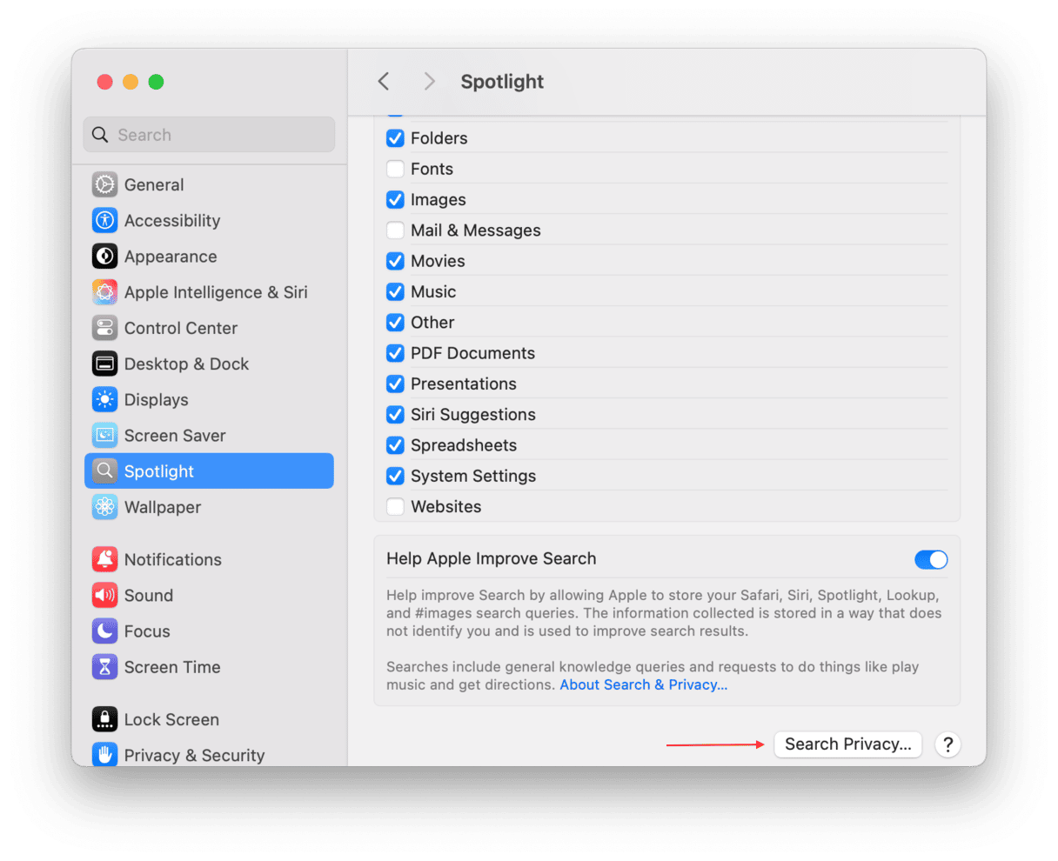The image size is (1058, 861).
Task: Uncheck the Spreadsheets checkbox
Action: (x=395, y=445)
